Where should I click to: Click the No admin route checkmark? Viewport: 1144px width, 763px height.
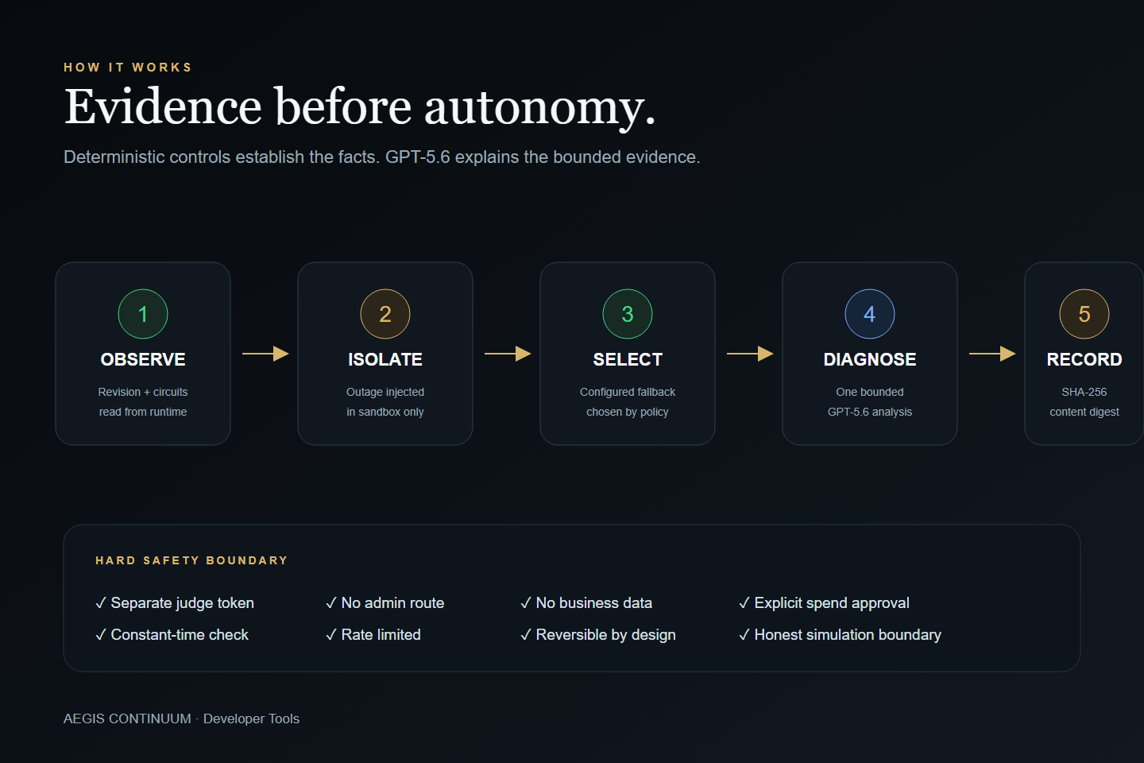pyautogui.click(x=331, y=603)
